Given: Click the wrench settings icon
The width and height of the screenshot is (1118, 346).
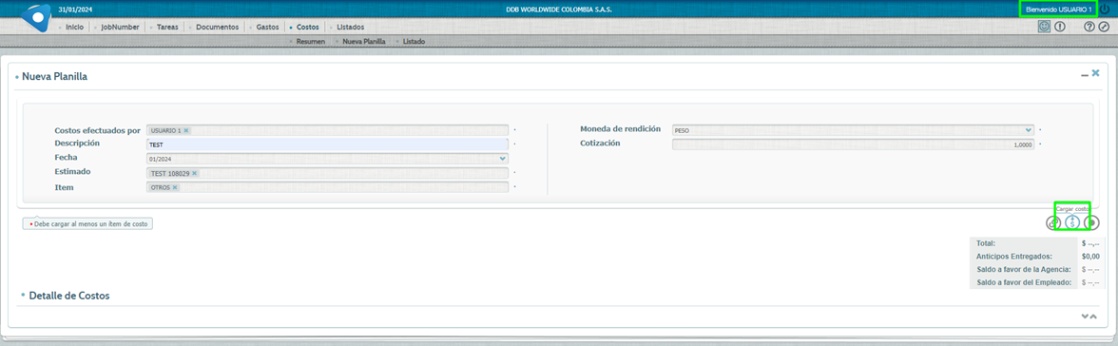Looking at the screenshot, I should (1104, 28).
